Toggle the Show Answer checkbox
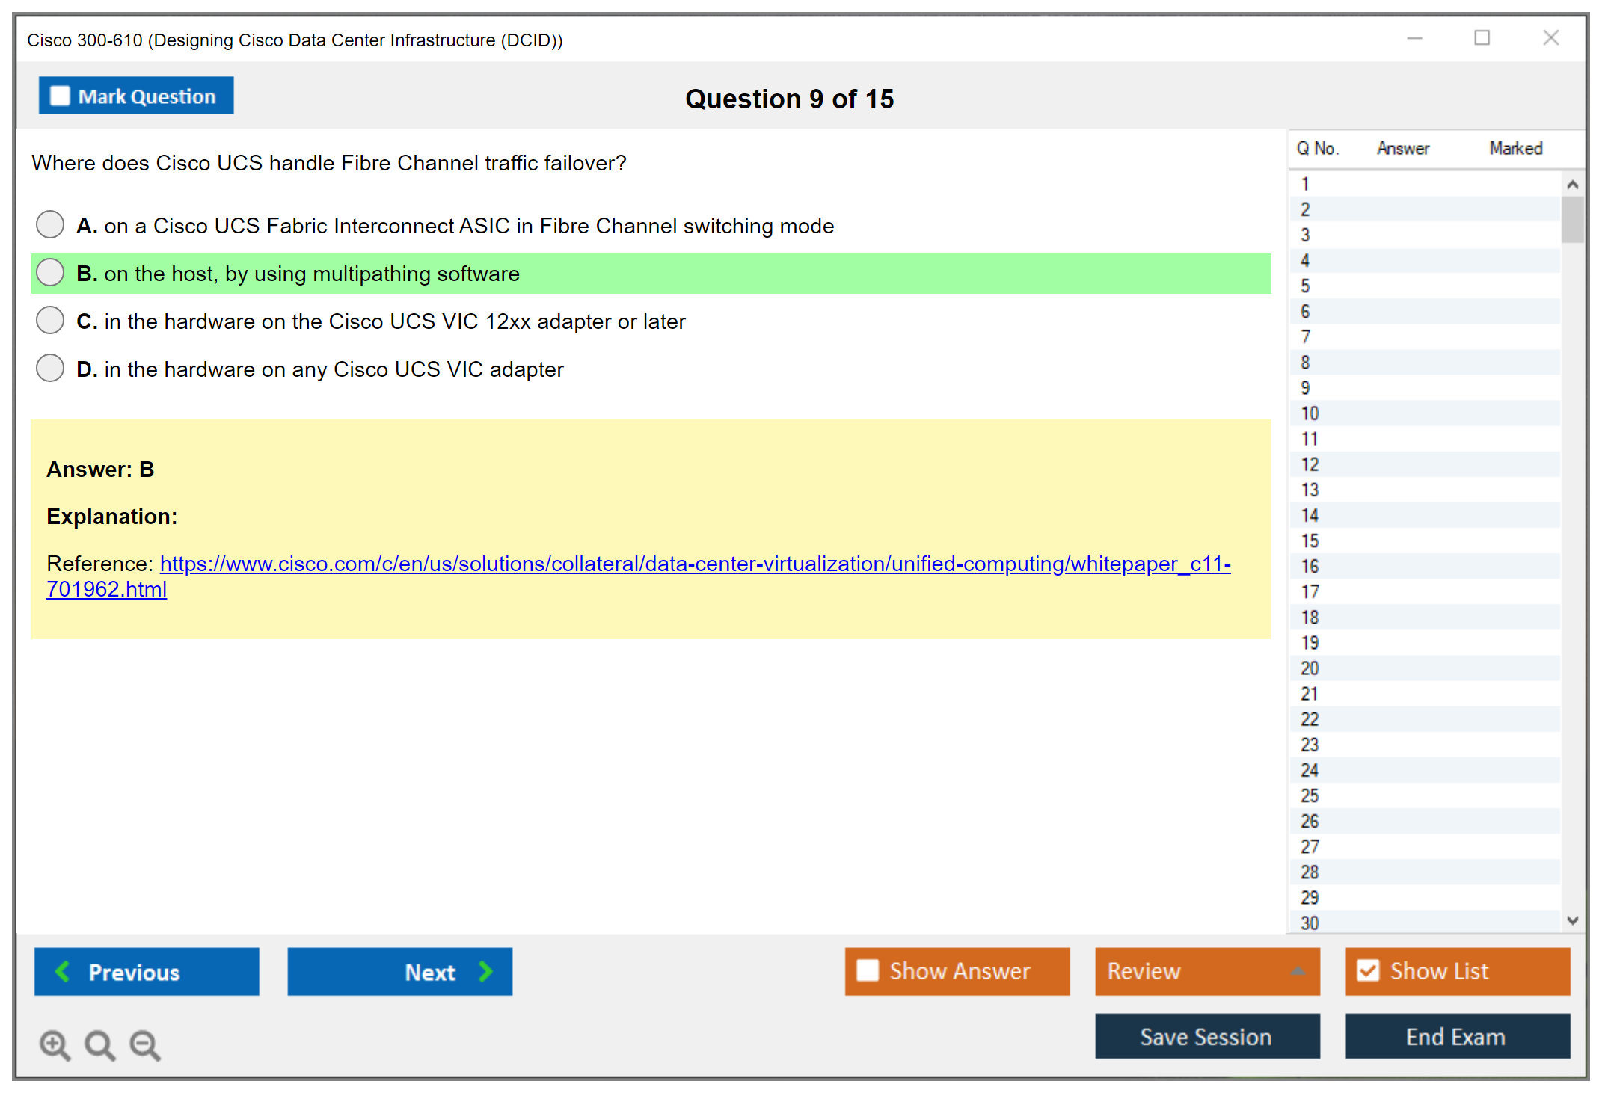1608x1099 pixels. 868,970
